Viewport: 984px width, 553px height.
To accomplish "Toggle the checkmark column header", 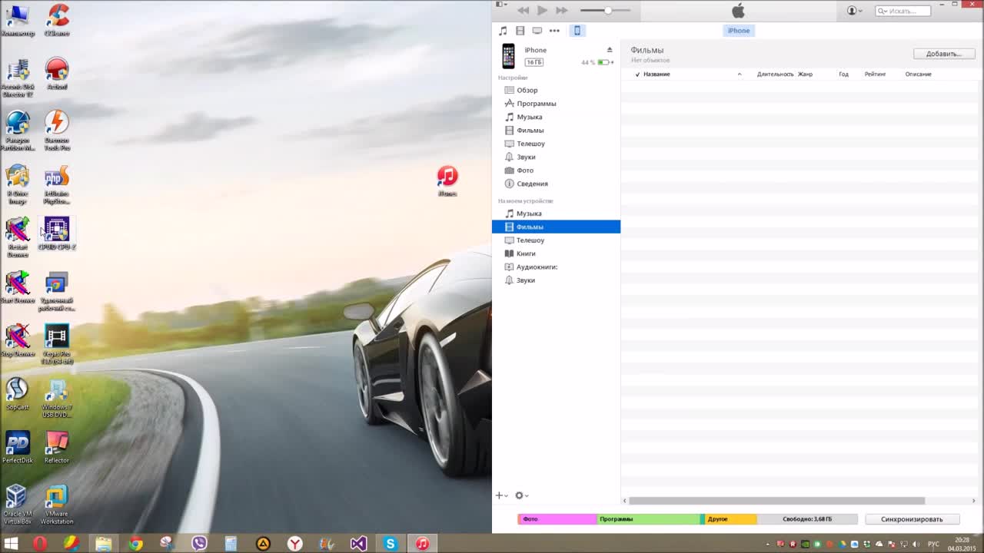I will click(637, 75).
